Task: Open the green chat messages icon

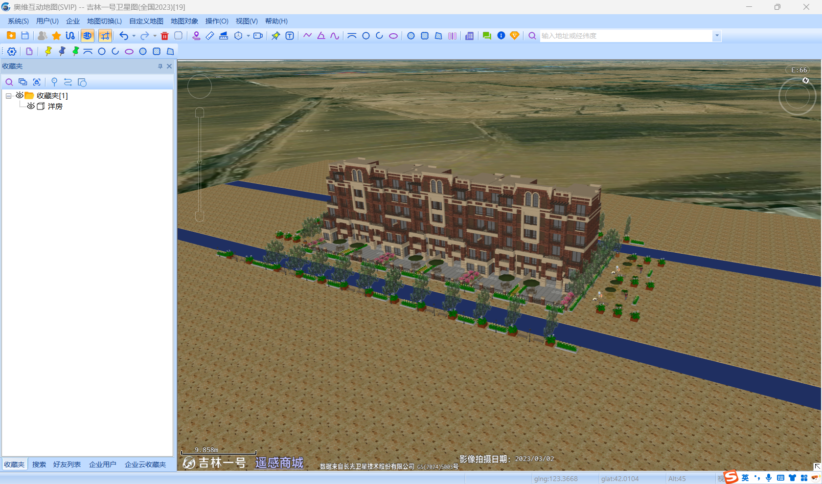Action: click(487, 36)
